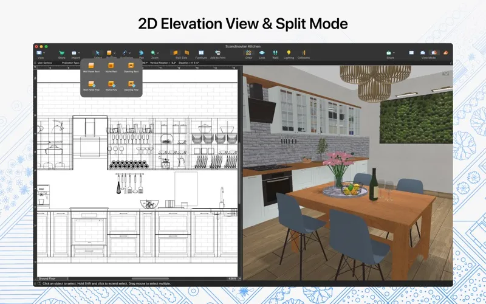Switch to Orbit navigation mode
The width and height of the screenshot is (486, 304).
click(248, 54)
